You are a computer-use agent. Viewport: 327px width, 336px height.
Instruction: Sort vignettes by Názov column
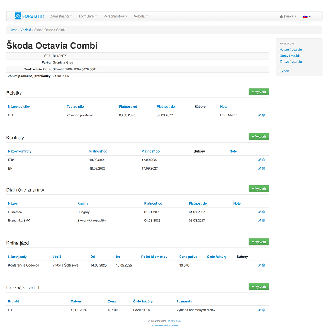click(13, 204)
